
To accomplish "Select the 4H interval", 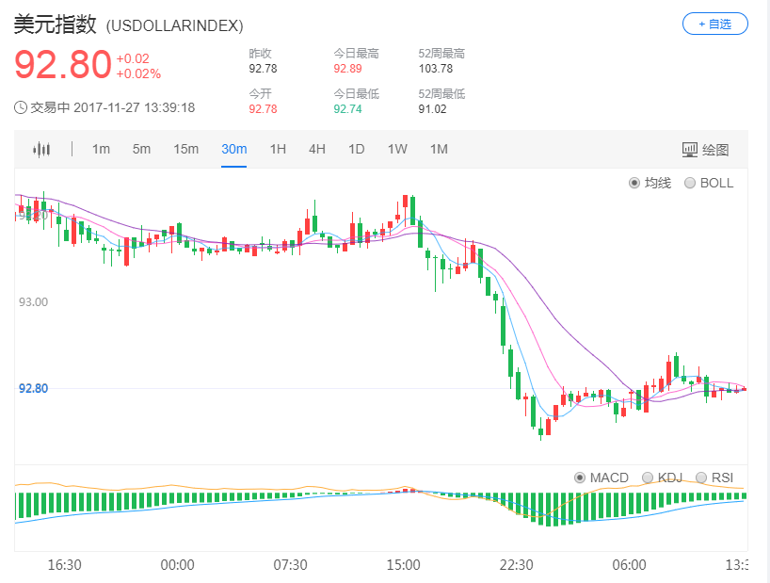I will point(316,149).
